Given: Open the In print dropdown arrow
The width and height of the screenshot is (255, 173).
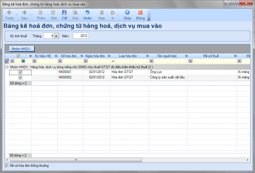Looking at the screenshot, I should [118, 15].
